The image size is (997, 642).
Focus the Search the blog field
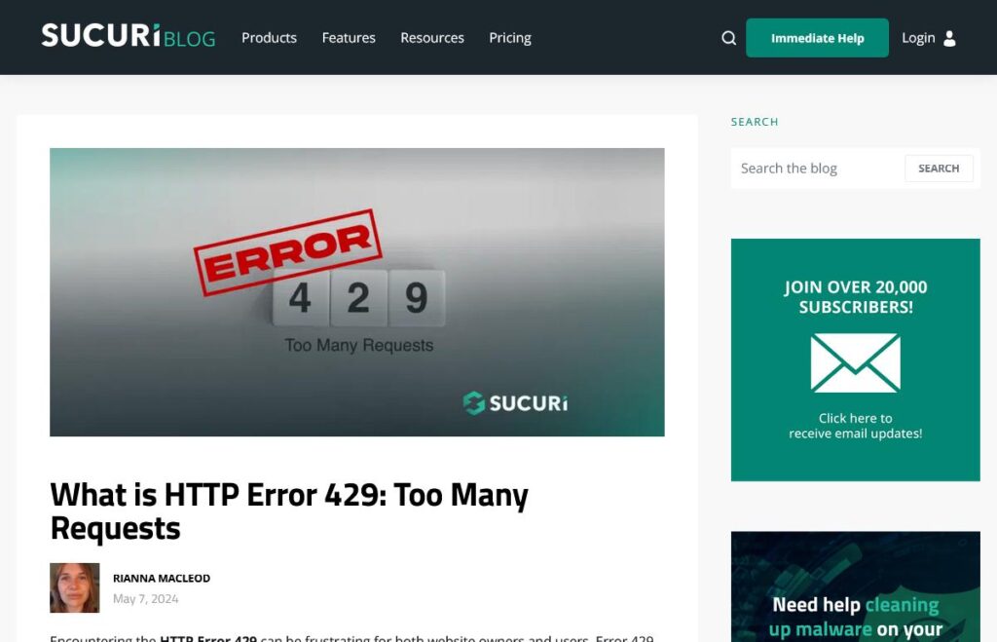[818, 168]
